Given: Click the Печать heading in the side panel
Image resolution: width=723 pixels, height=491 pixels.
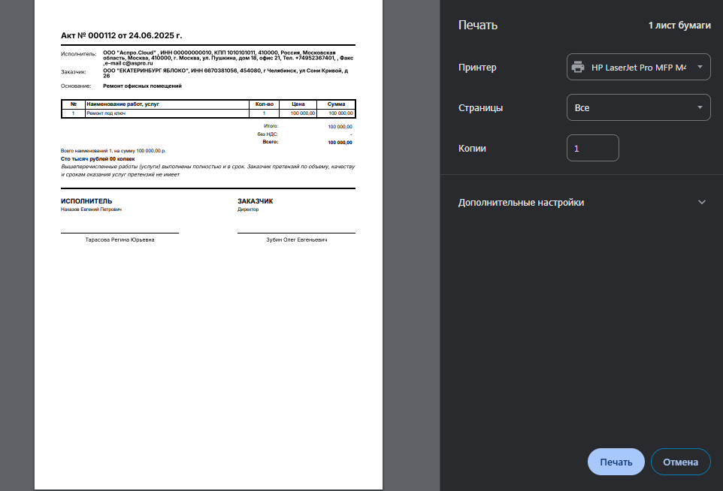Looking at the screenshot, I should 478,26.
